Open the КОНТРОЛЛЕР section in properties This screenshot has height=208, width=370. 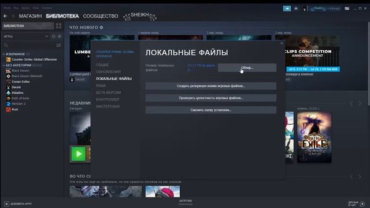(x=108, y=99)
